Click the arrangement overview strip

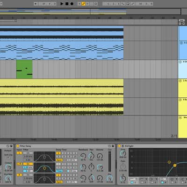point(90,12)
